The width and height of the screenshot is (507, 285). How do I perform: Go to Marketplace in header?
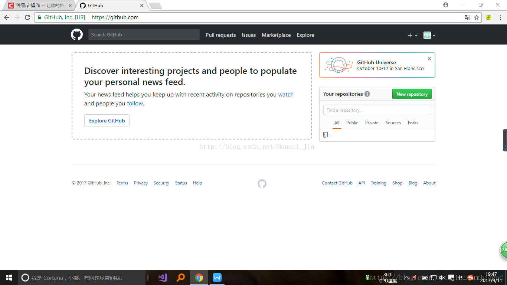click(x=276, y=35)
